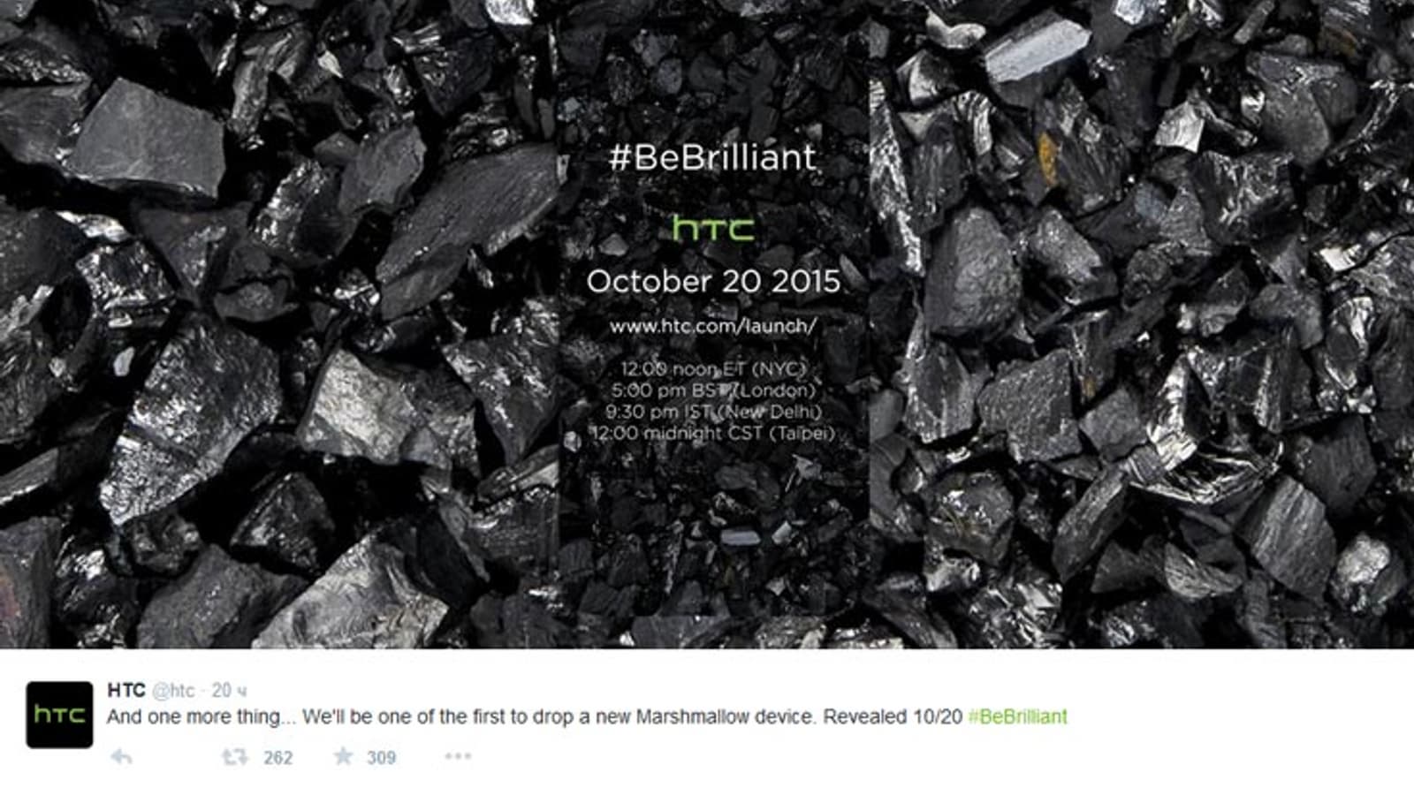
Task: Click the www.htc.com/launch/ address in the image
Action: 712,326
